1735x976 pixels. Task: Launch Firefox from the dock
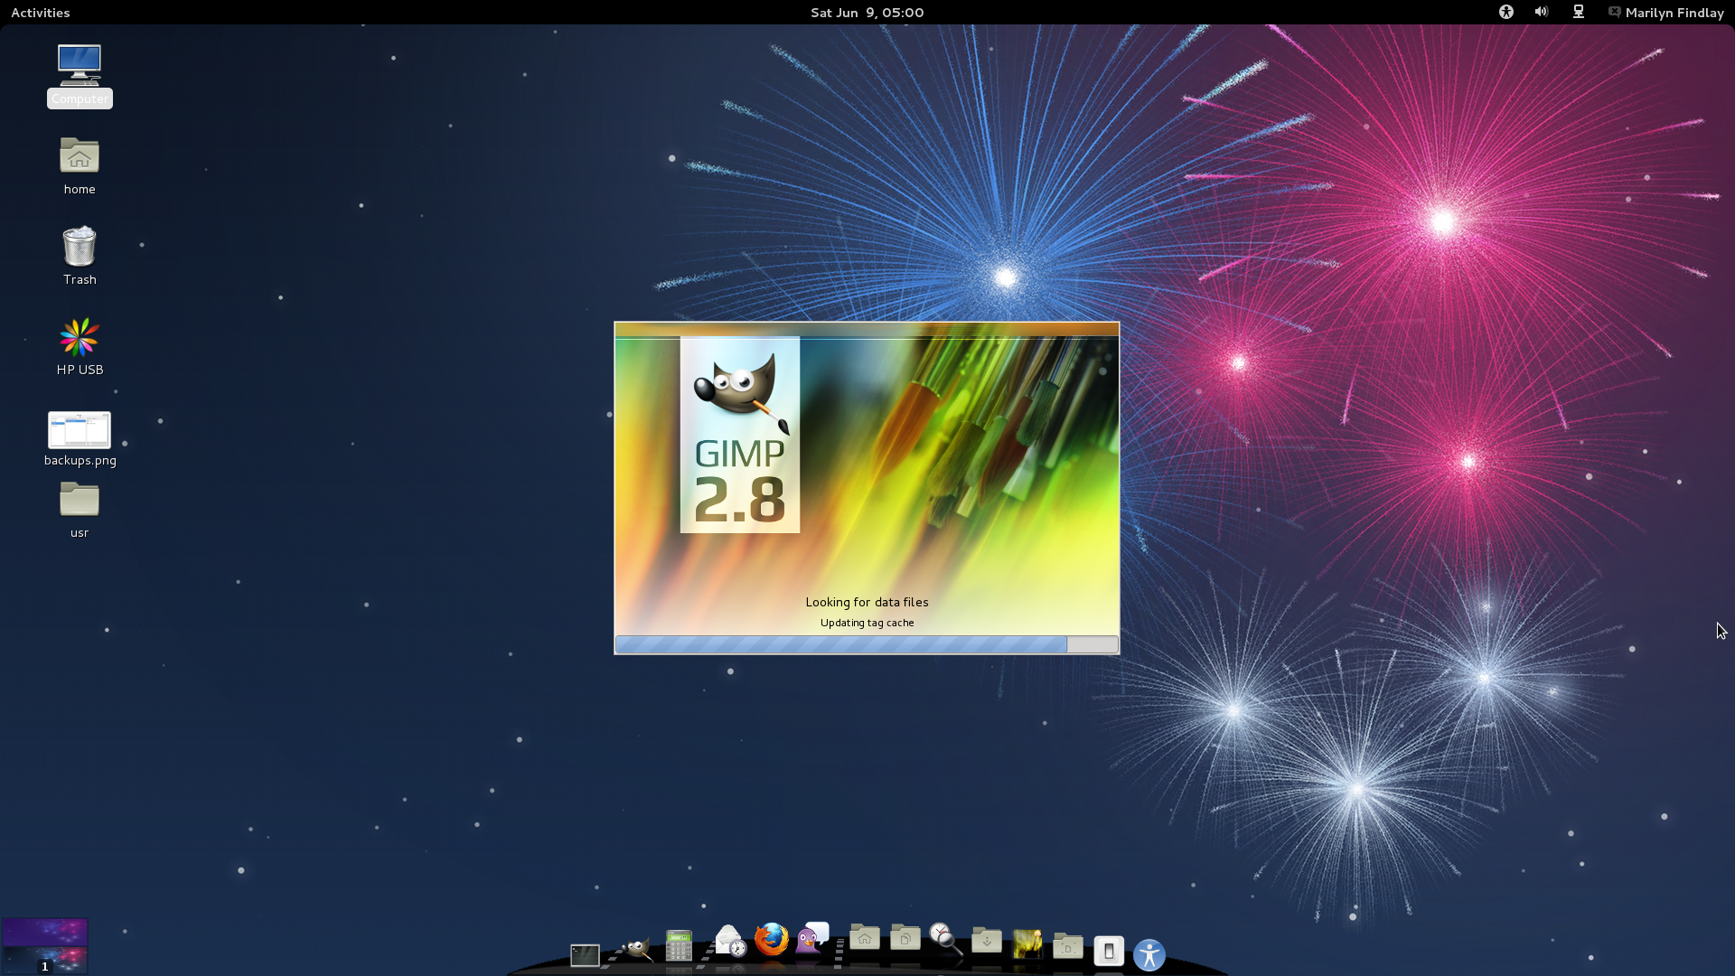771,939
